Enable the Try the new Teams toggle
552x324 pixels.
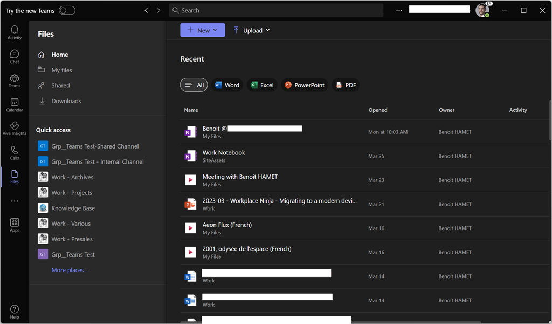[x=67, y=10]
